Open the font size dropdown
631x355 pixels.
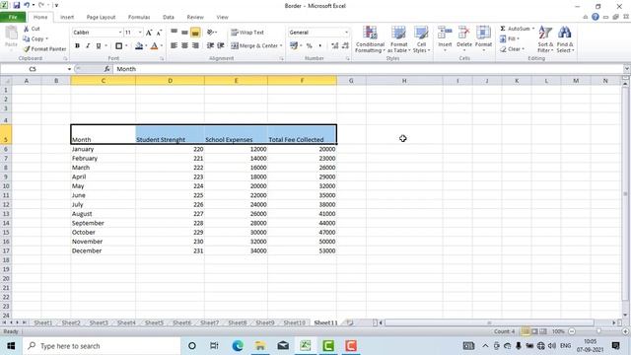[x=140, y=33]
